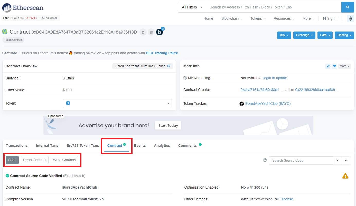Open the Read Contract view
356x206 pixels.
pos(35,160)
